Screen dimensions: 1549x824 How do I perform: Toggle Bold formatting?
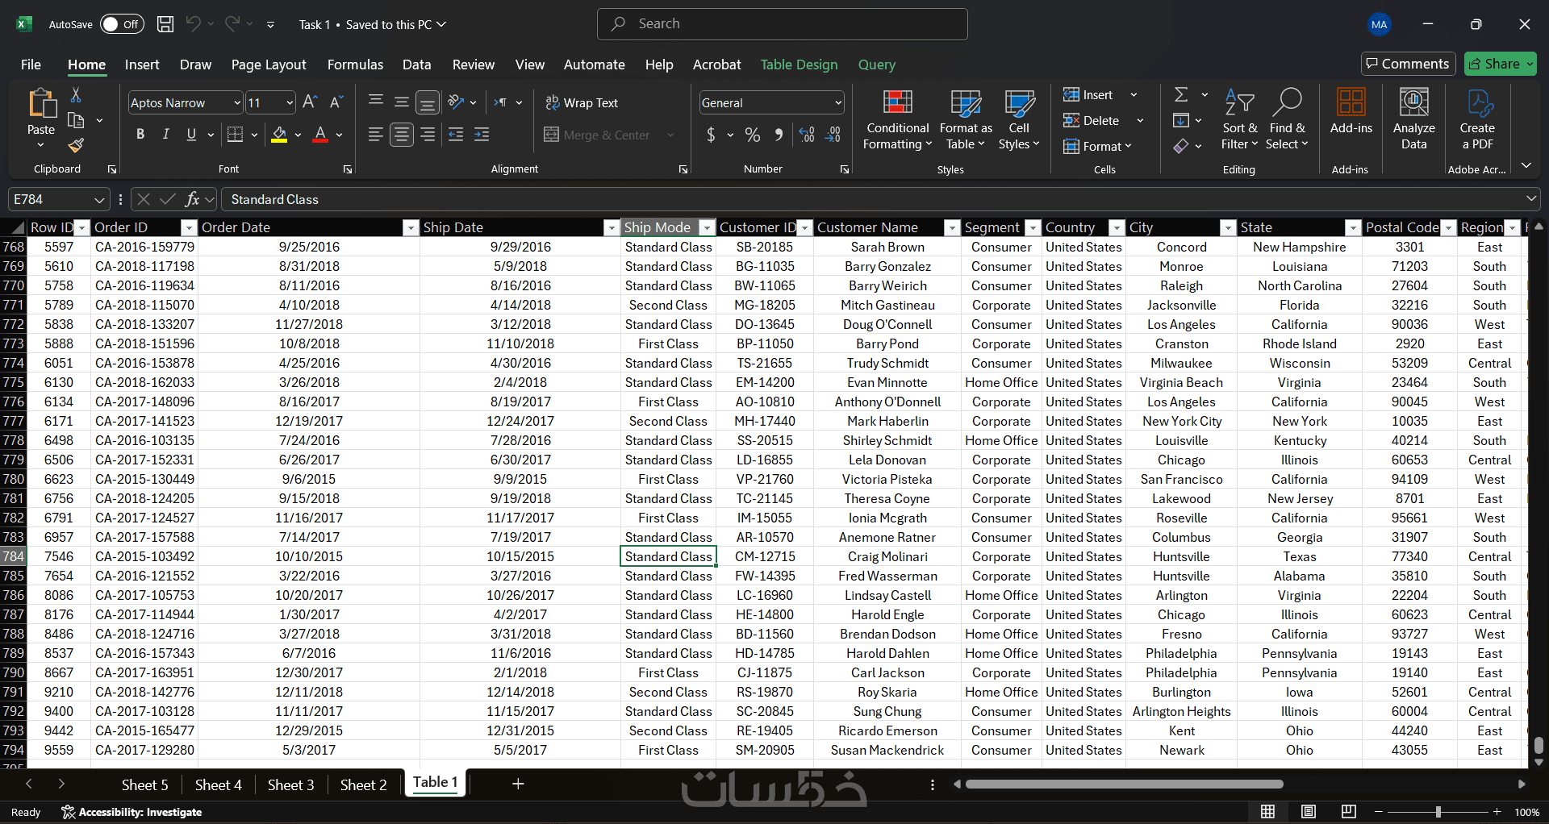click(x=140, y=135)
